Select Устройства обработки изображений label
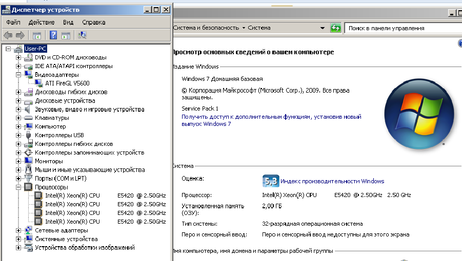 [85, 248]
